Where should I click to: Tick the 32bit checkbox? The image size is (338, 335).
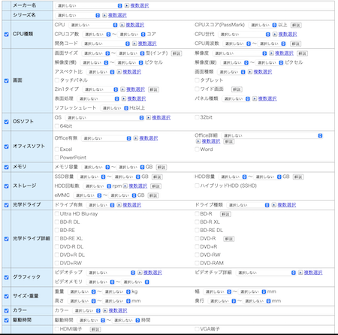197,117
